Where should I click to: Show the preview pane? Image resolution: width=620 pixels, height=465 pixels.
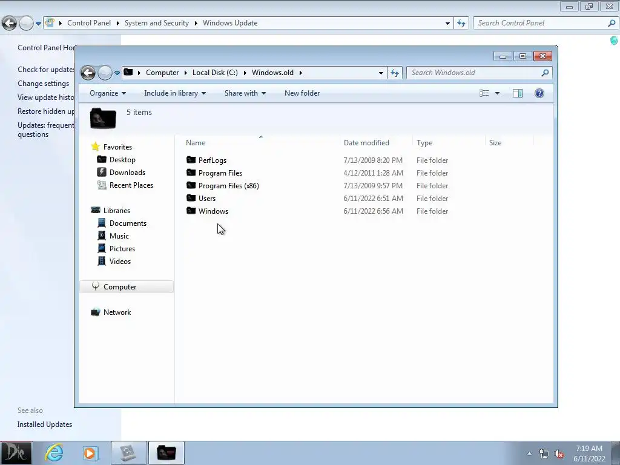click(x=518, y=93)
